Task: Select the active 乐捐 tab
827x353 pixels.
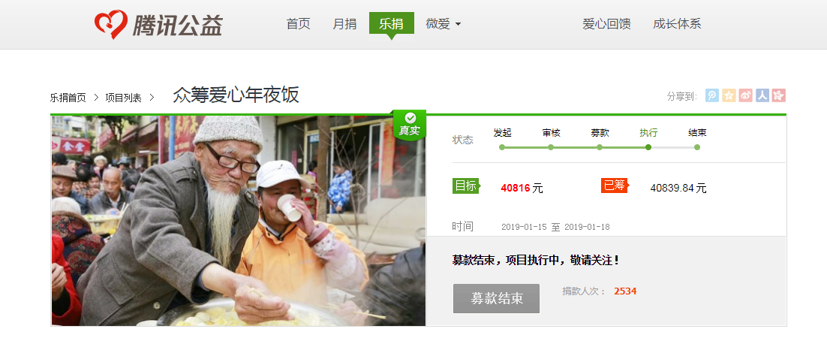Action: click(391, 23)
